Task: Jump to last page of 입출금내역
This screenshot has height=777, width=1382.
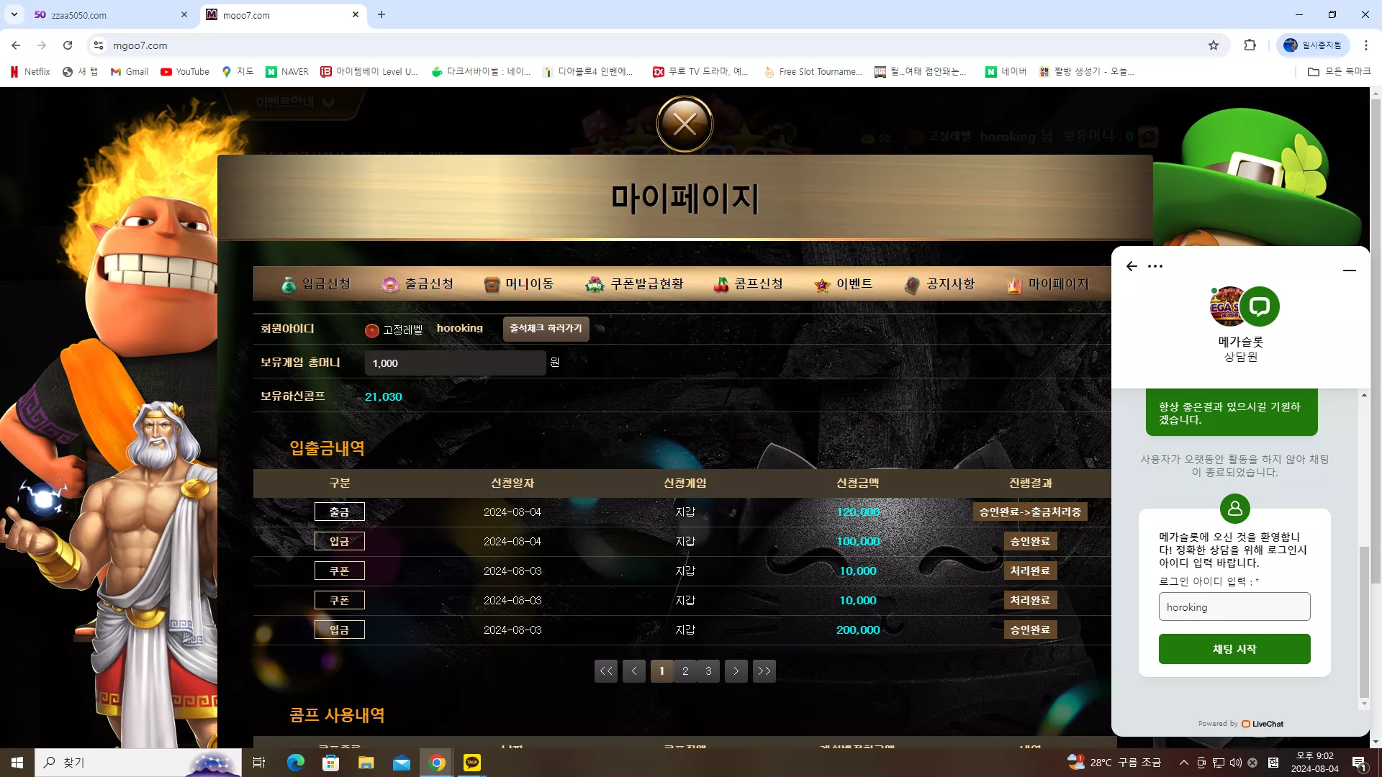Action: [x=764, y=671]
